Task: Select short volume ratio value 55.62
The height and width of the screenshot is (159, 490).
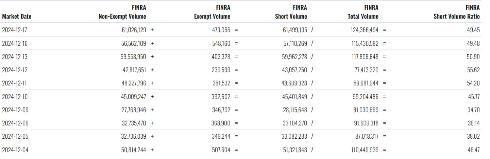Action: click(473, 70)
